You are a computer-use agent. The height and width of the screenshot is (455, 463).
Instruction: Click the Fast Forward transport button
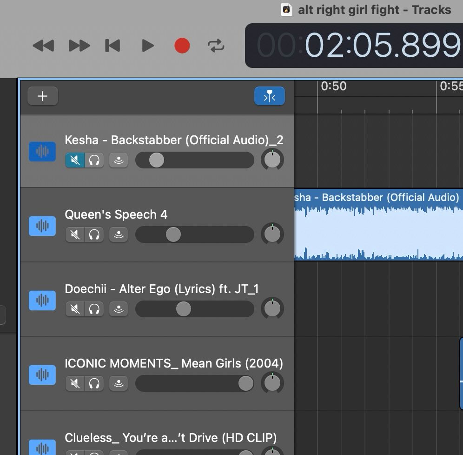coord(79,46)
